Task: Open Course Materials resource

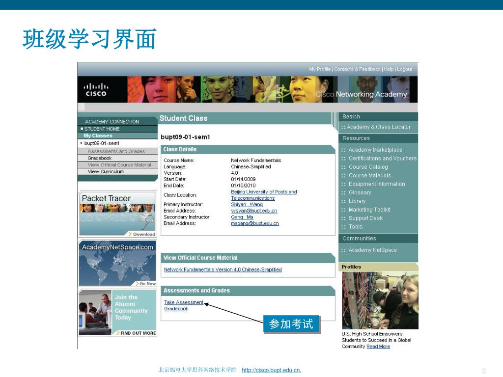Action: [370, 175]
